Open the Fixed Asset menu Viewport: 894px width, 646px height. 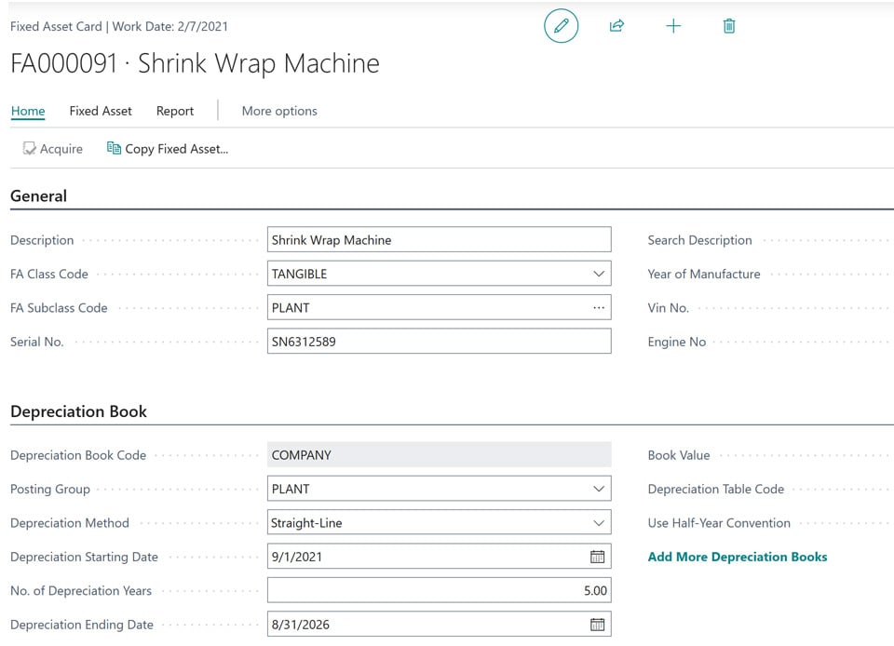101,111
